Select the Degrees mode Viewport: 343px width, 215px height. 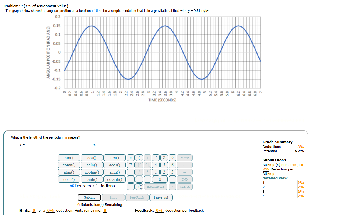tap(72, 186)
